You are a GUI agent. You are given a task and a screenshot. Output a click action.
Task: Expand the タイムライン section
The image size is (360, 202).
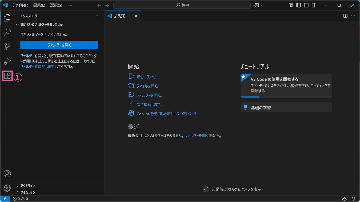click(59, 192)
